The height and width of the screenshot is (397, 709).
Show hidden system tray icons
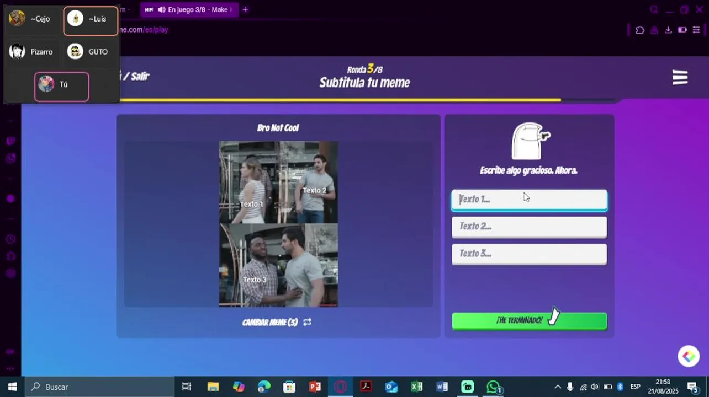[558, 387]
